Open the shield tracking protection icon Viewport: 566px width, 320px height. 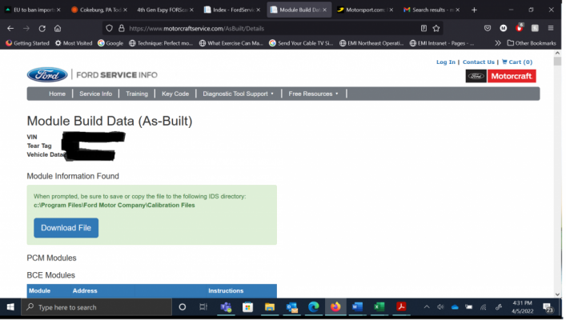coord(110,28)
